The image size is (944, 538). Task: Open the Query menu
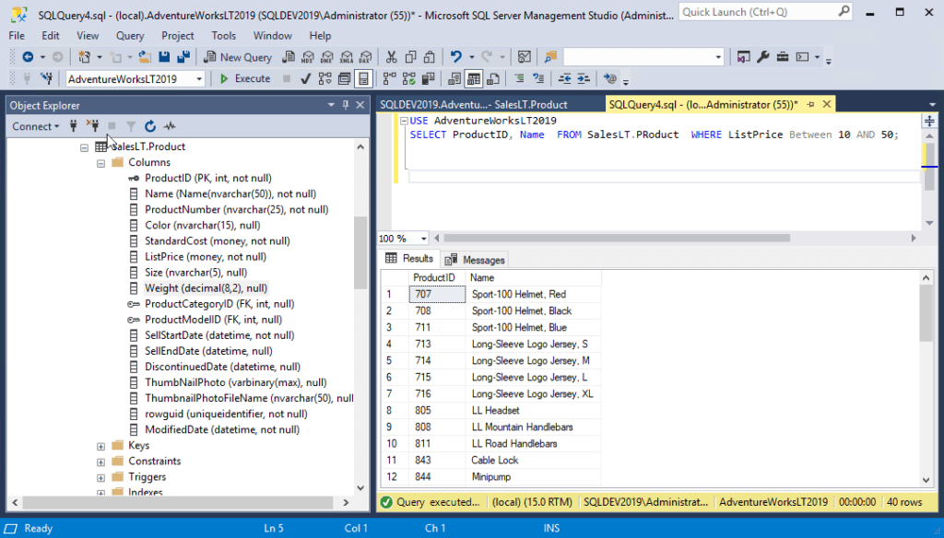pyautogui.click(x=130, y=36)
